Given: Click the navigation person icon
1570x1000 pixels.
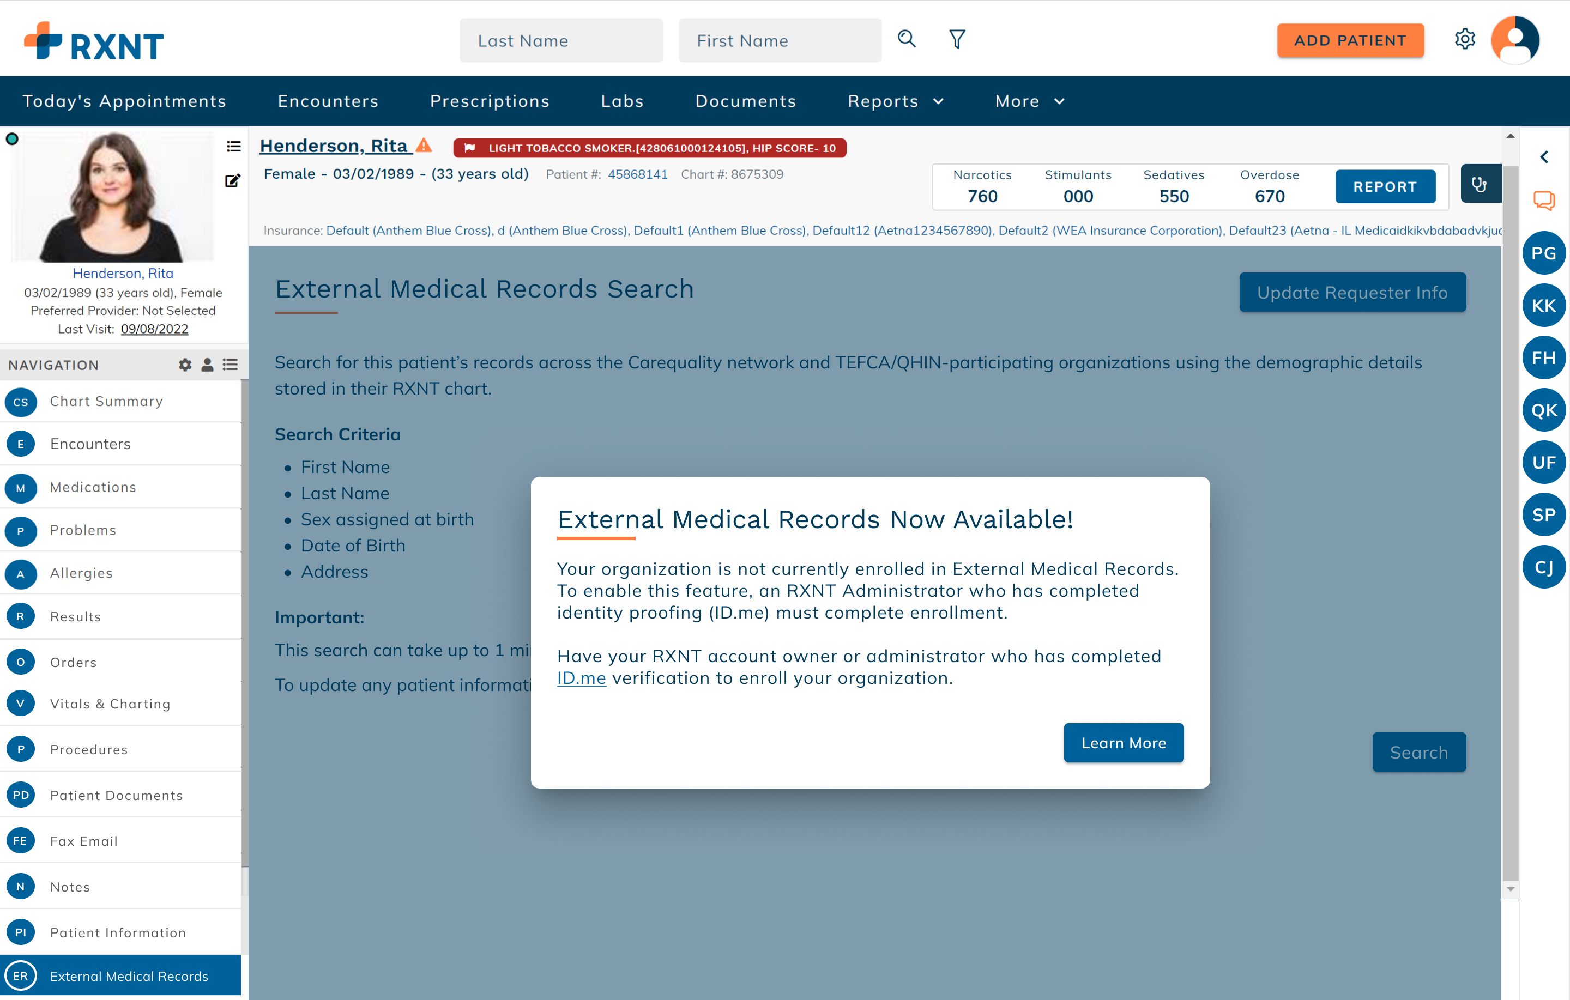Looking at the screenshot, I should (207, 365).
